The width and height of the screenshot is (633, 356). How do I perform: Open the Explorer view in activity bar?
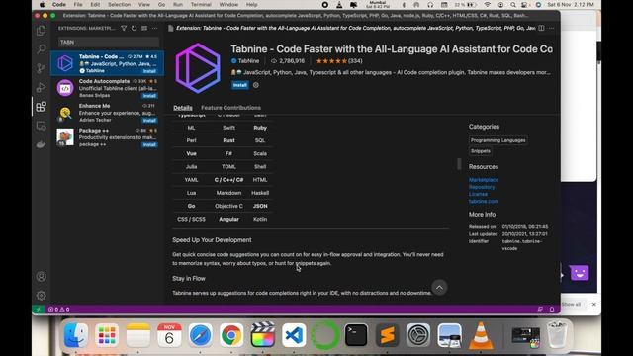pos(41,31)
